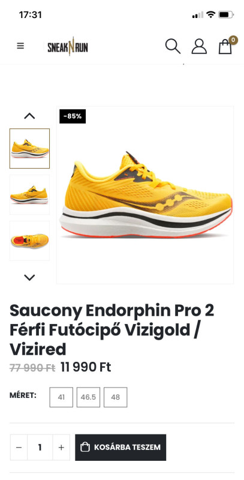The width and height of the screenshot is (244, 480).
Task: Focus the quantity input field
Action: click(40, 447)
